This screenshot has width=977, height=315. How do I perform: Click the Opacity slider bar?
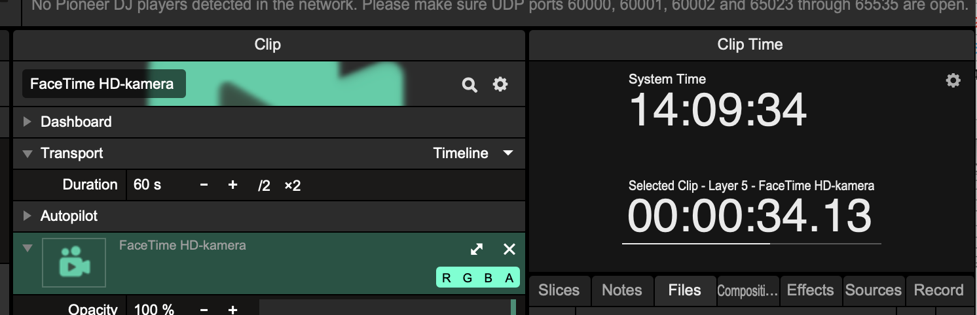pyautogui.click(x=386, y=308)
